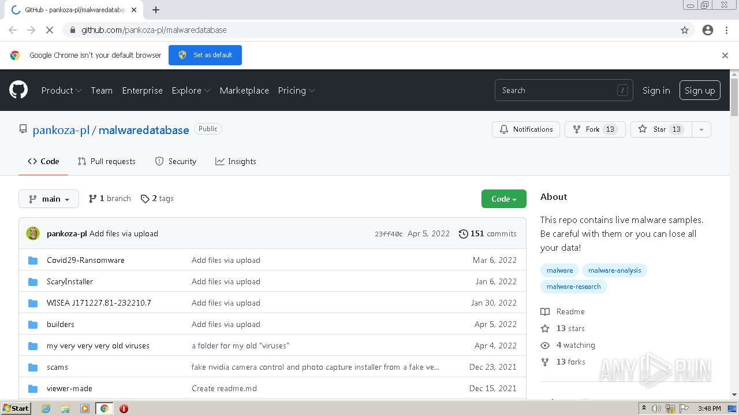The height and width of the screenshot is (416, 739).
Task: Open the WISEA J171227.81-232210.7 folder
Action: [99, 303]
